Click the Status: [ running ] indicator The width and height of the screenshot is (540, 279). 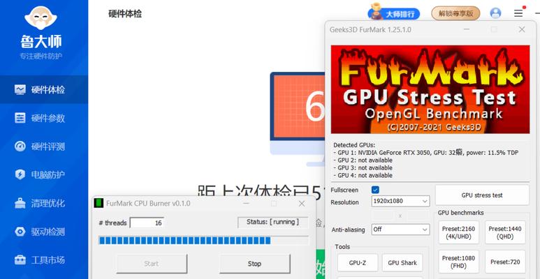pyautogui.click(x=272, y=223)
